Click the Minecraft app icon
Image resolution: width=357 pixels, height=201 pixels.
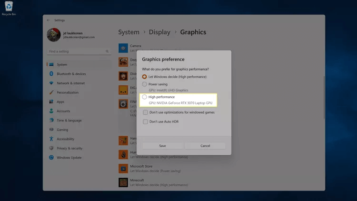[123, 182]
